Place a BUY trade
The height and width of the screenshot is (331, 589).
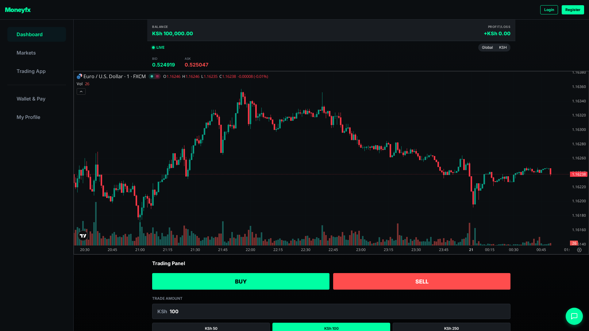(x=241, y=281)
